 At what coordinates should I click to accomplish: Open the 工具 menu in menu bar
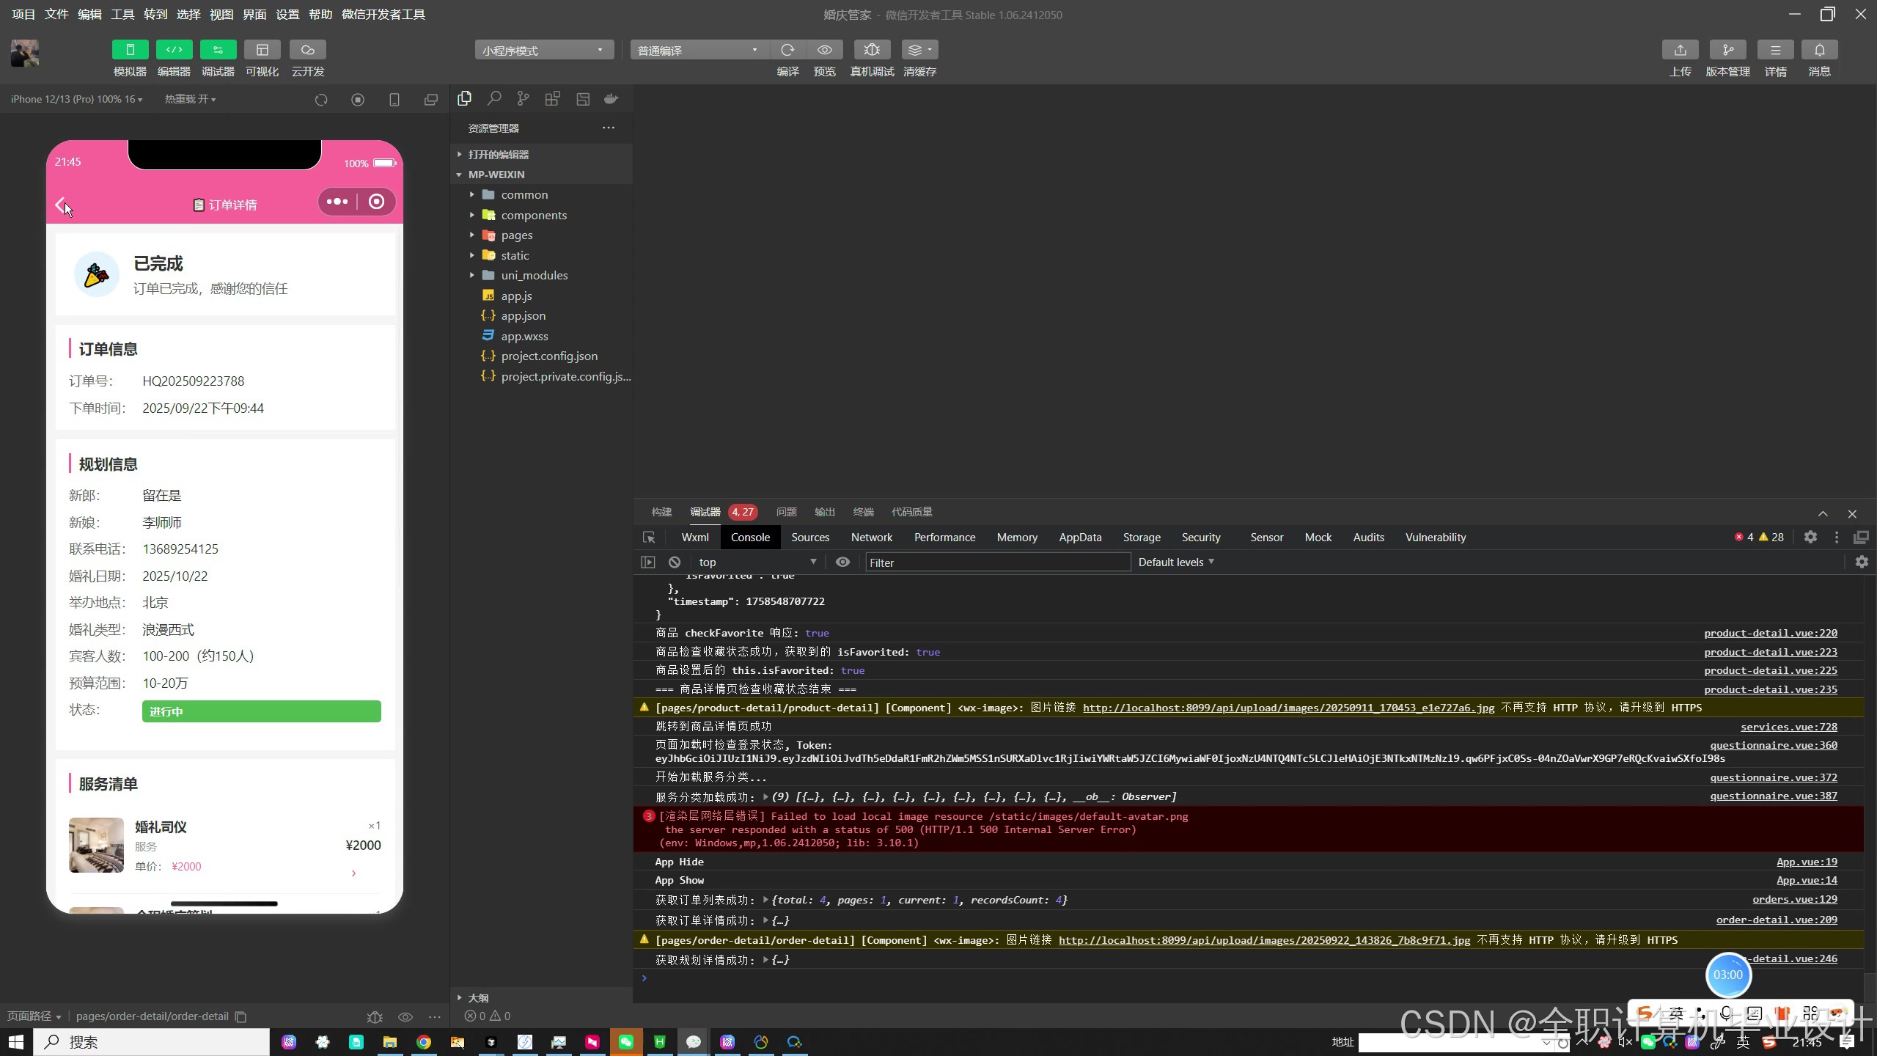point(122,14)
